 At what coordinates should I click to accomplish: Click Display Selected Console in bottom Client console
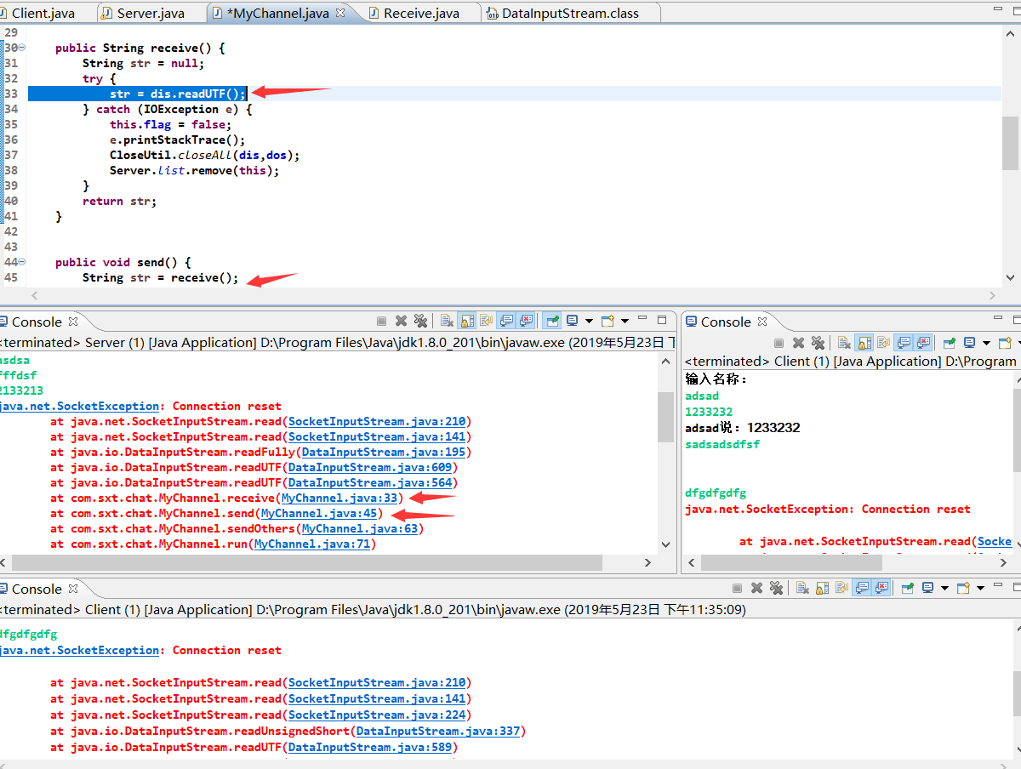point(927,588)
